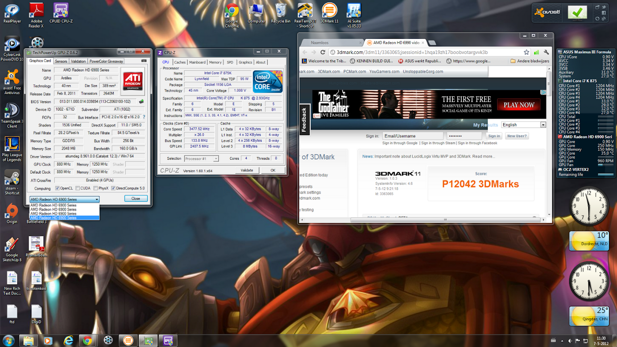
Task: Click the YouGamers.com link
Action: click(x=384, y=71)
